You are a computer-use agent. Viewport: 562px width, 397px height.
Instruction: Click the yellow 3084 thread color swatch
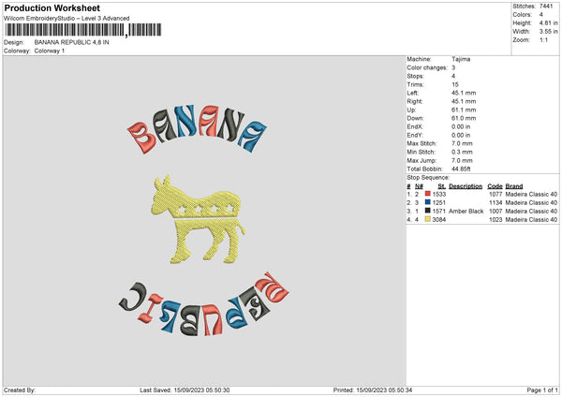[428, 219]
